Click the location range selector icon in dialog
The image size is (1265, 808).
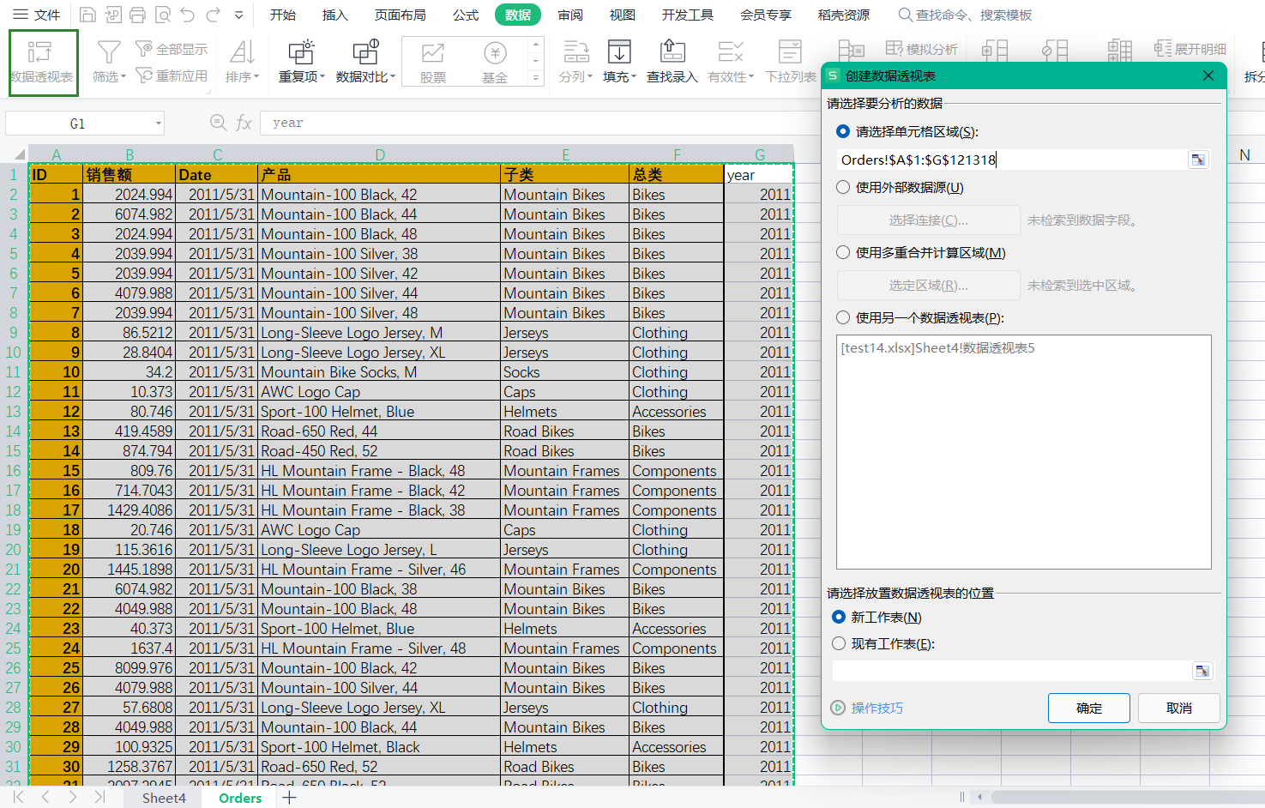click(1202, 671)
